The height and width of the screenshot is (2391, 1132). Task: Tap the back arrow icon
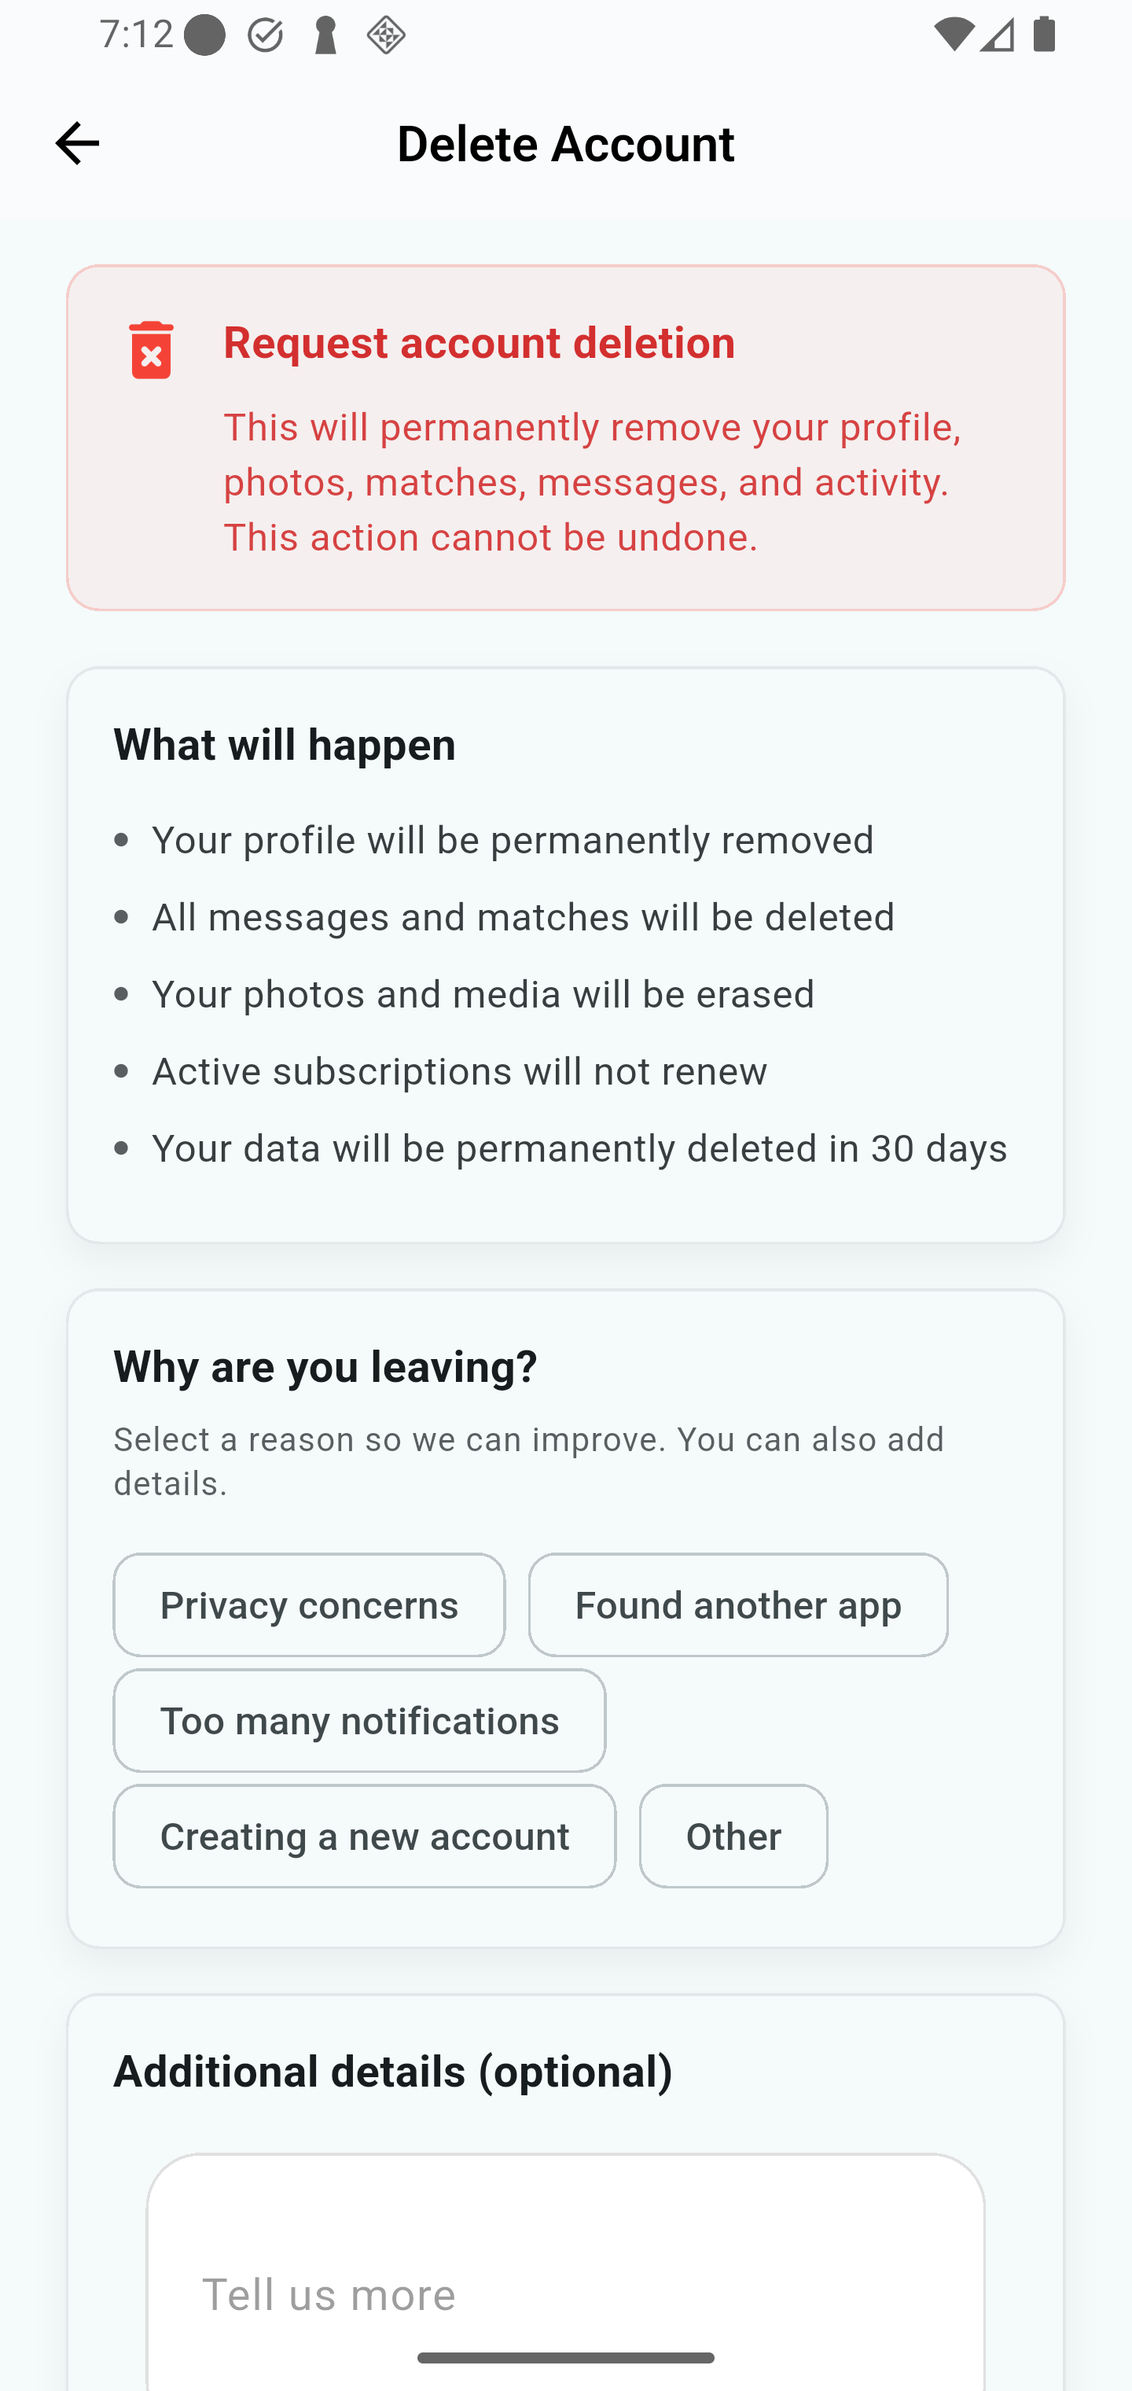click(x=77, y=144)
